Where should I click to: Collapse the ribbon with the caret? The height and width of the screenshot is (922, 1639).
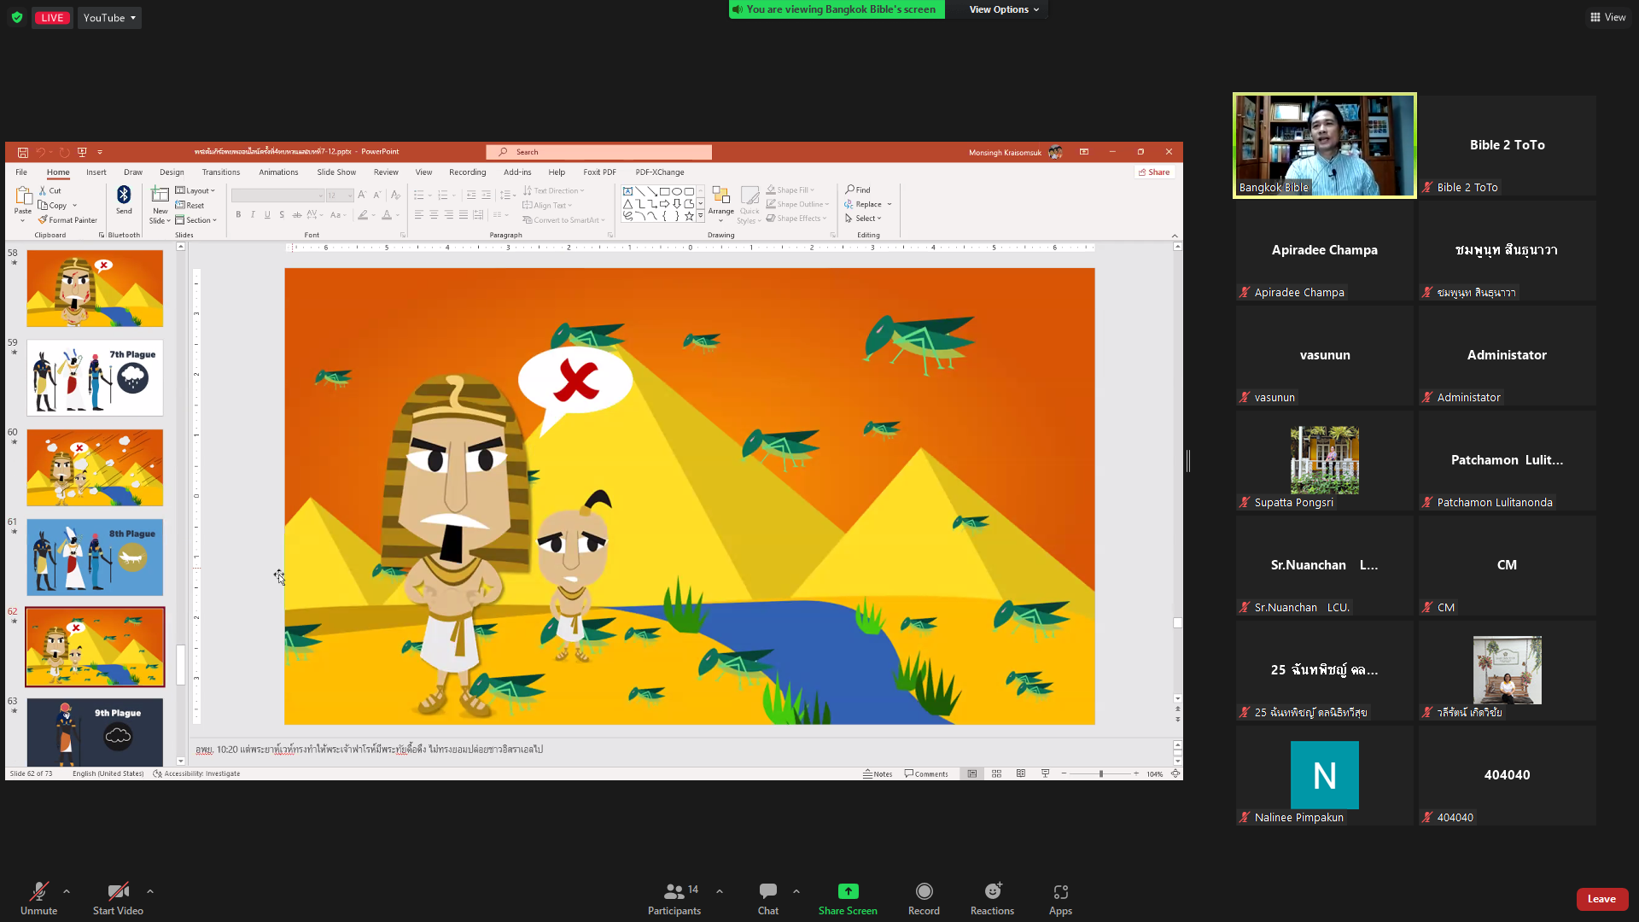click(x=1175, y=236)
